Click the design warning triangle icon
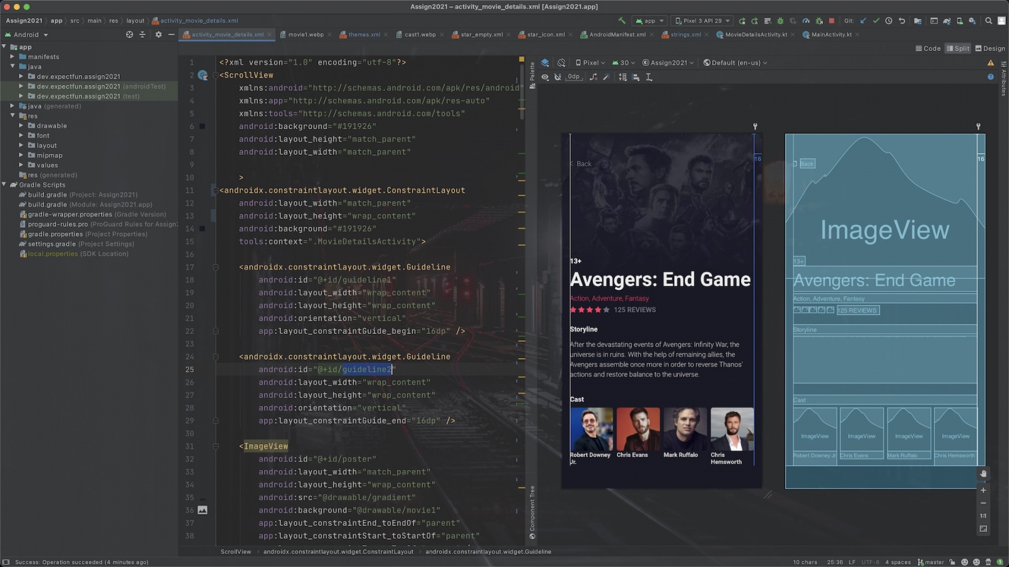The image size is (1009, 567). (x=991, y=63)
